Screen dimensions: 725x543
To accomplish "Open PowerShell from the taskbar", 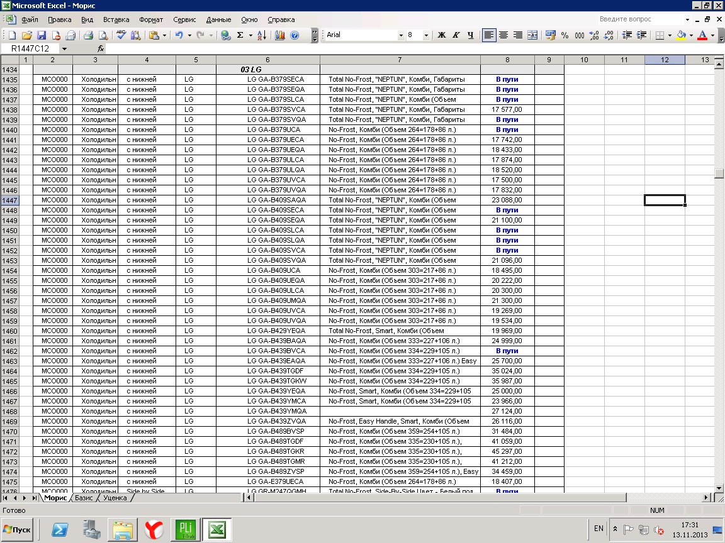I will pos(60,530).
